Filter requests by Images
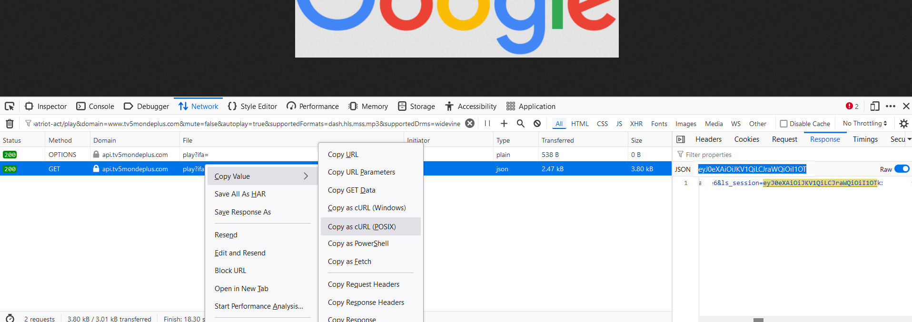 tap(686, 124)
